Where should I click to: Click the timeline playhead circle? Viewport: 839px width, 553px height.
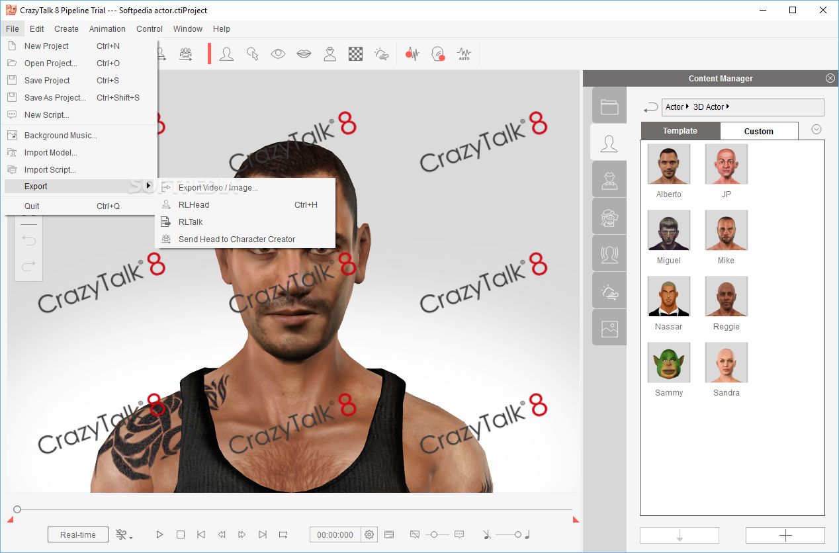(x=17, y=509)
